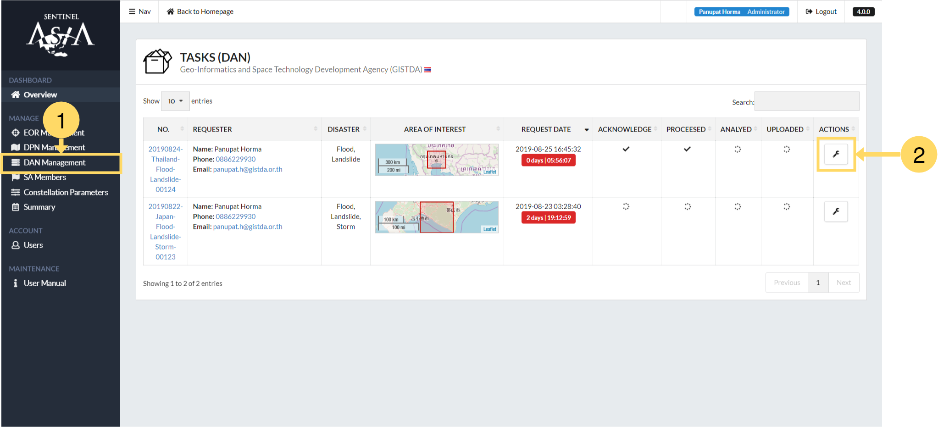Click the Sentinel Asia logo
Screen dimensions: 938x427
[x=61, y=36]
